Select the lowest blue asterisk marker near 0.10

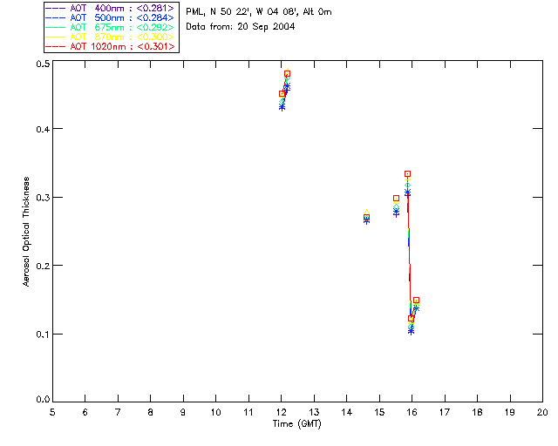tap(411, 332)
